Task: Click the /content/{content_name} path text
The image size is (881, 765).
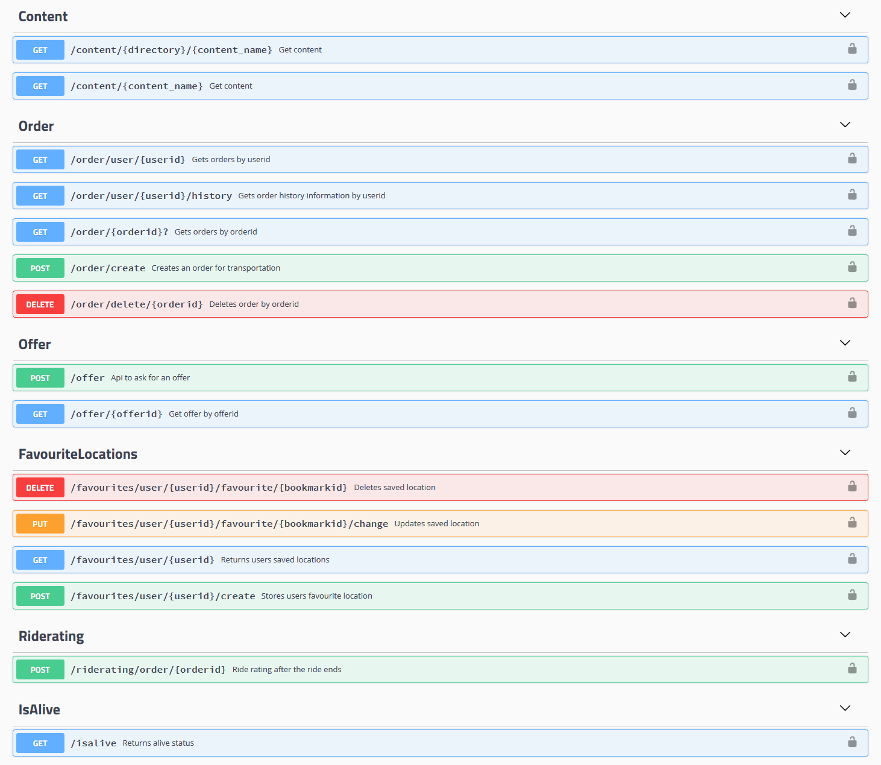Action: 137,86
